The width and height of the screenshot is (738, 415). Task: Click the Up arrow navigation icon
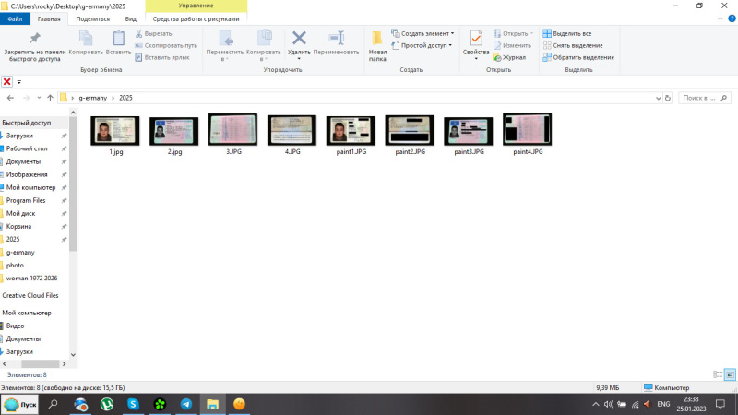50,98
